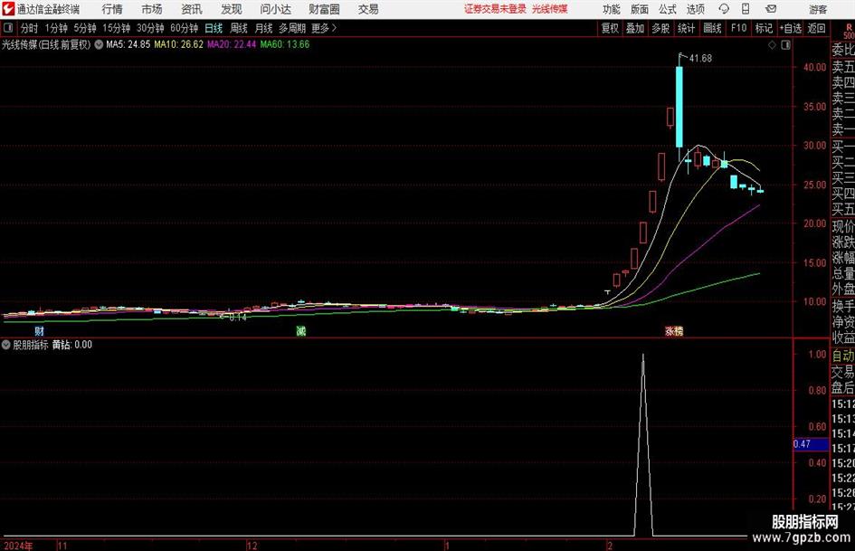The height and width of the screenshot is (551, 855).
Task: Open F10 company info
Action: (739, 28)
